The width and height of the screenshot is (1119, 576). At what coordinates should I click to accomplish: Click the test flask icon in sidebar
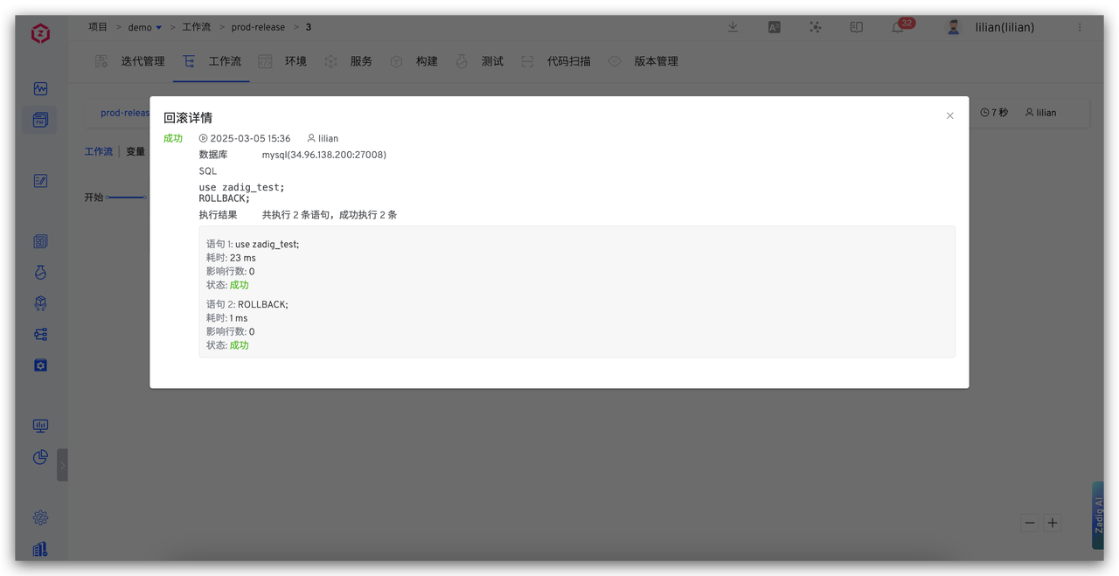(x=40, y=273)
